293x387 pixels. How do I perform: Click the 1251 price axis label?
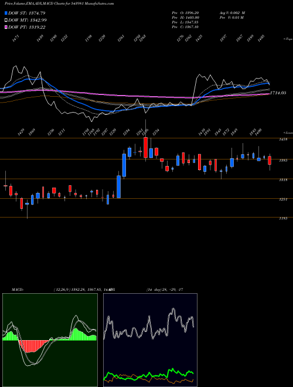pos(284,200)
